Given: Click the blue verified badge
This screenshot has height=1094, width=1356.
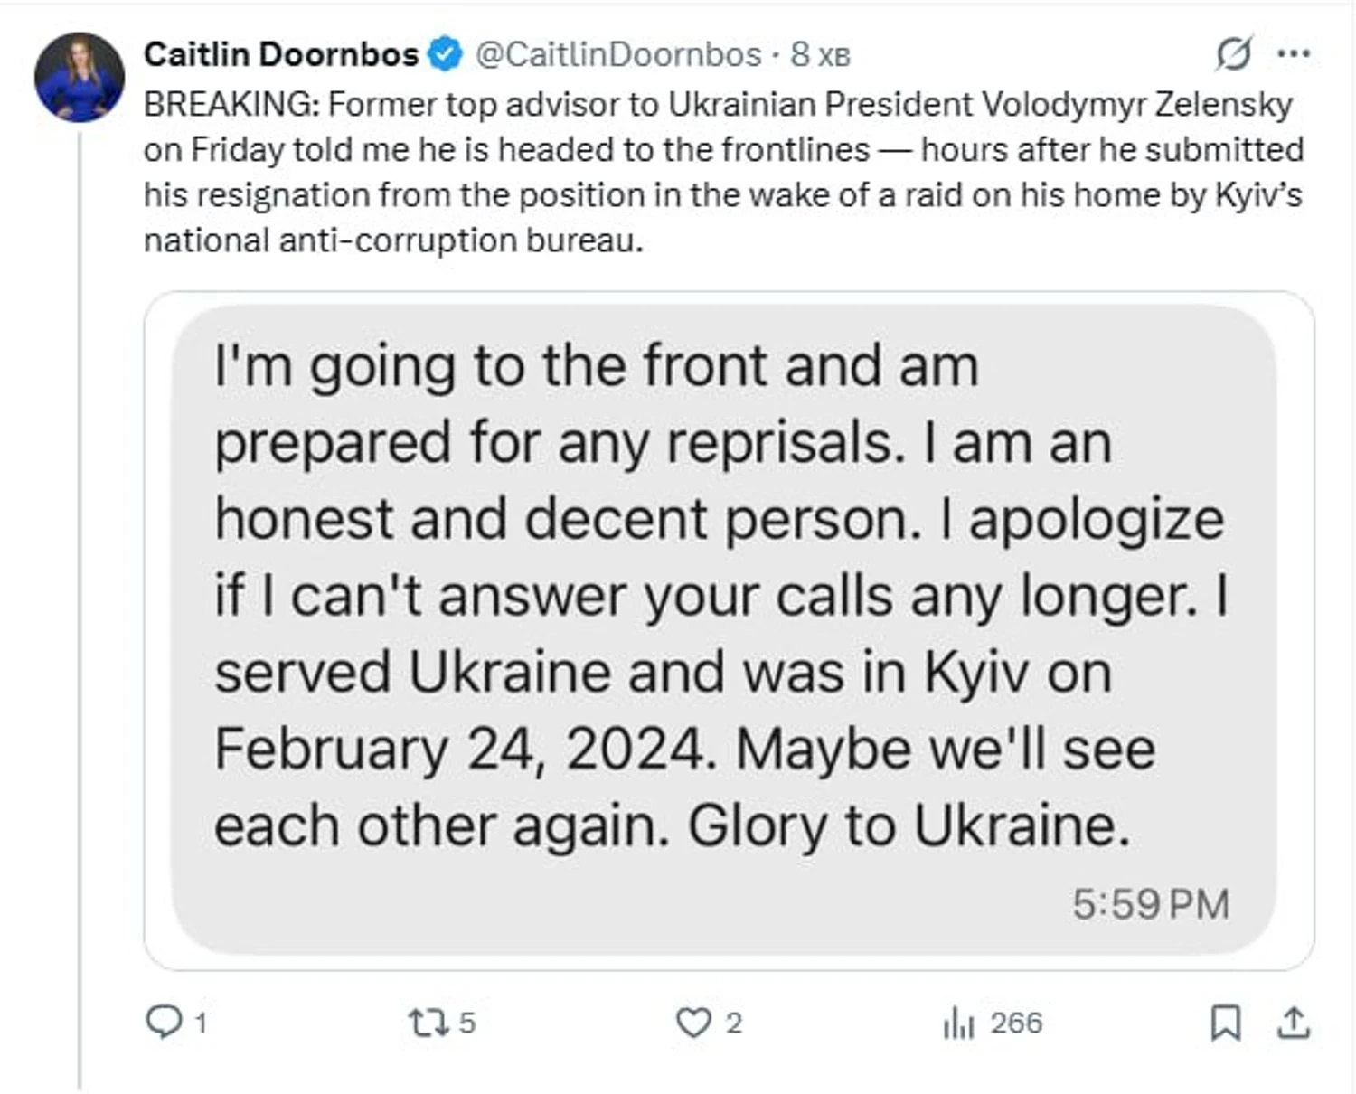Looking at the screenshot, I should click(445, 54).
